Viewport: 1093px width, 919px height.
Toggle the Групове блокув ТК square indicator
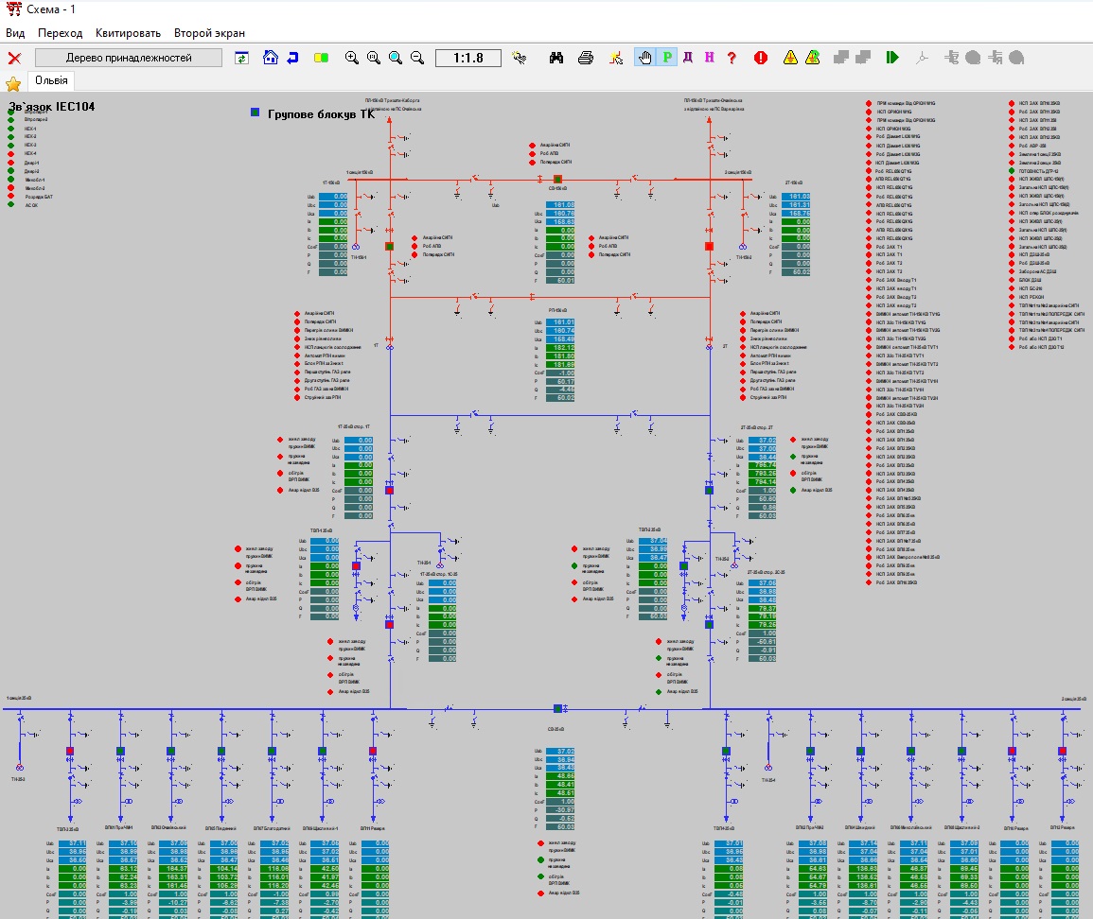click(255, 113)
